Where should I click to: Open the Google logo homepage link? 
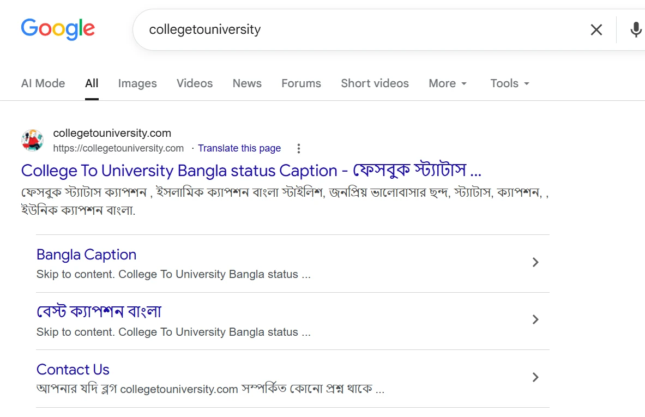58,29
